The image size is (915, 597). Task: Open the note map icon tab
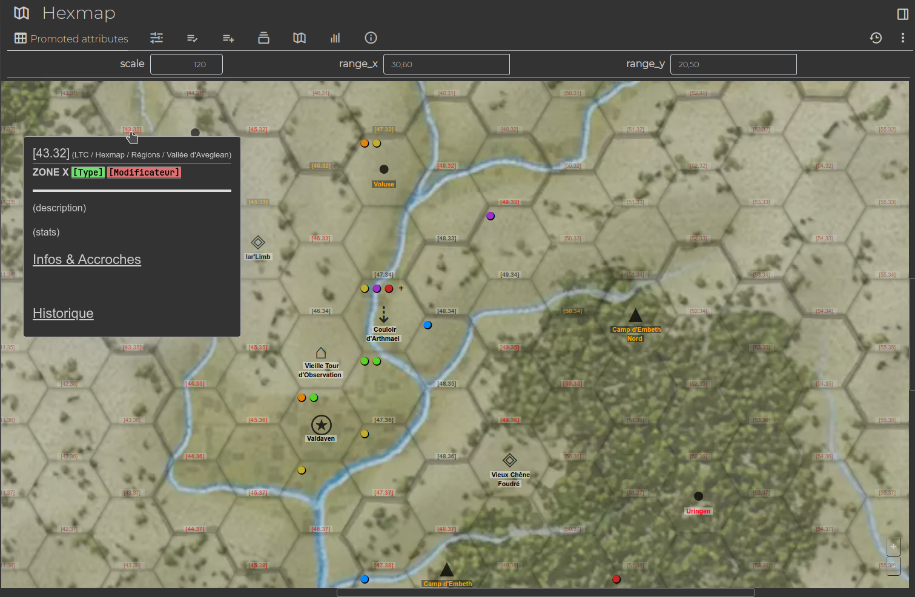(299, 38)
